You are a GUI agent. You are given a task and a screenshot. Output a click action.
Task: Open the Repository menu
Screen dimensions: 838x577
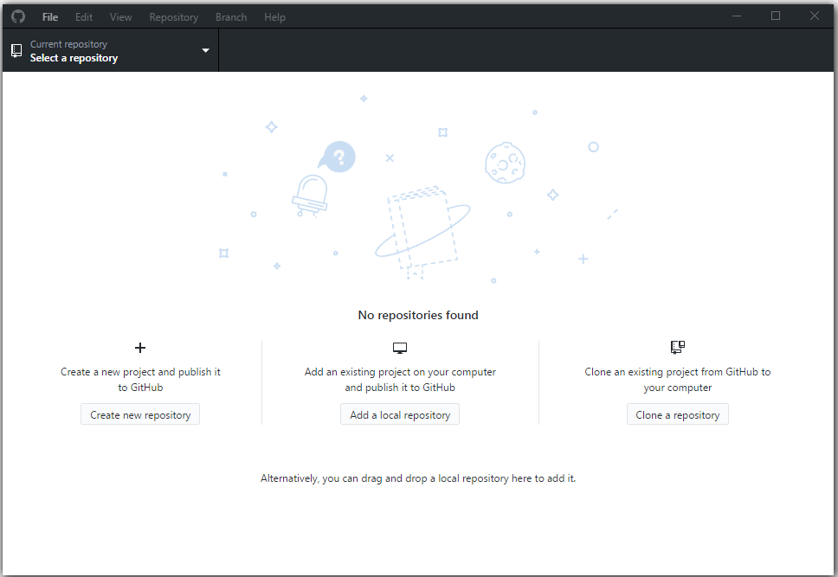coord(174,17)
